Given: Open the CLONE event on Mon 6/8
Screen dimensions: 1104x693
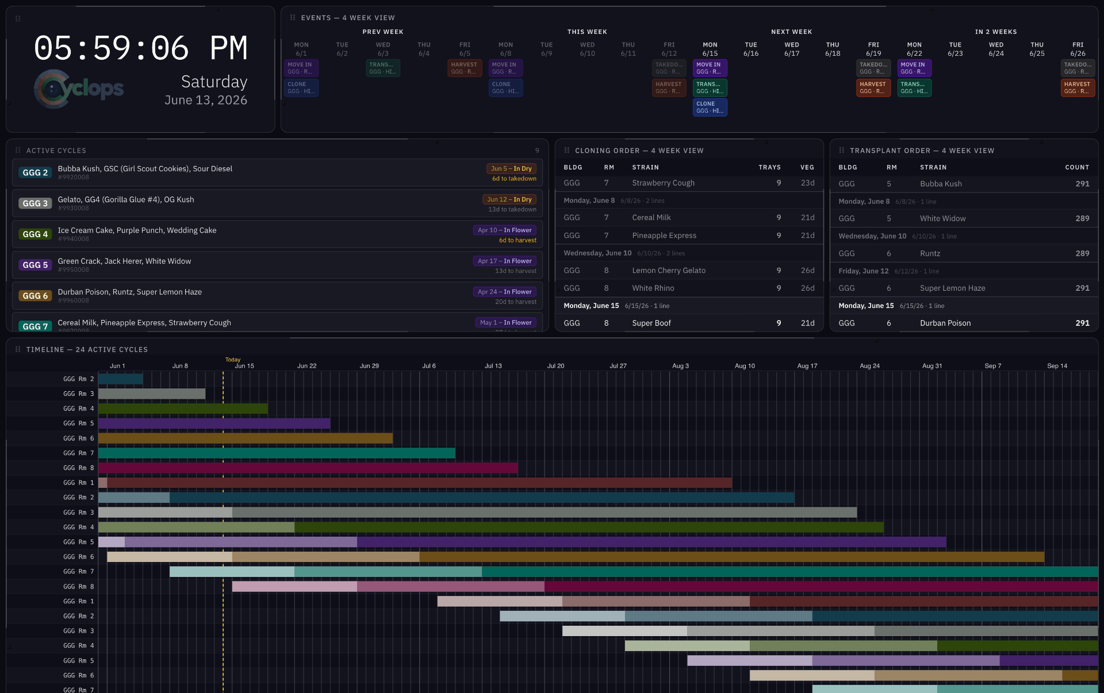Looking at the screenshot, I should tap(505, 88).
